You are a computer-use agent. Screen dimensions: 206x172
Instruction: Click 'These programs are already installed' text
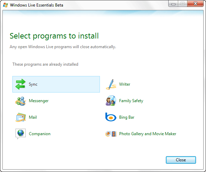tap(45, 64)
